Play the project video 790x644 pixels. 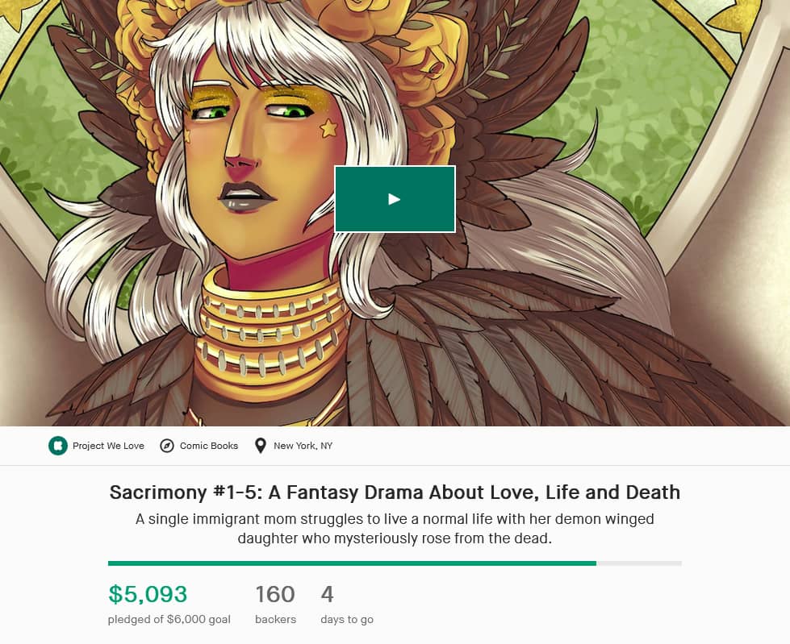tap(395, 199)
